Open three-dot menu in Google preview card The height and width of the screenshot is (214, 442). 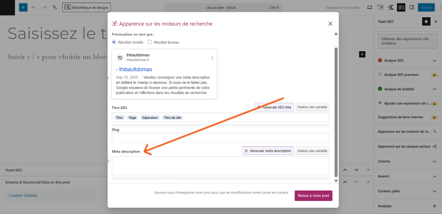coord(212,58)
